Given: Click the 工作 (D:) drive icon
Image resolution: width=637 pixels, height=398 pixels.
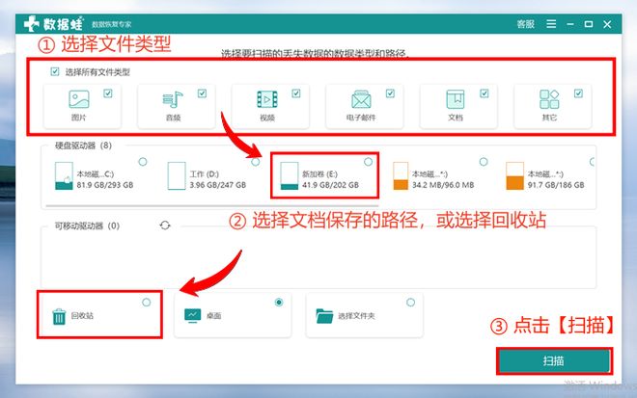Looking at the screenshot, I should [x=177, y=176].
